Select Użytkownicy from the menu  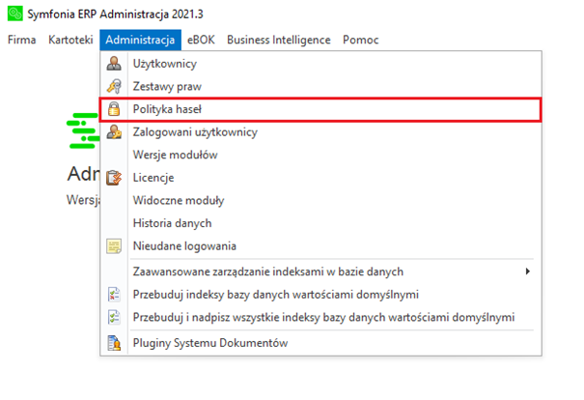(x=320, y=64)
